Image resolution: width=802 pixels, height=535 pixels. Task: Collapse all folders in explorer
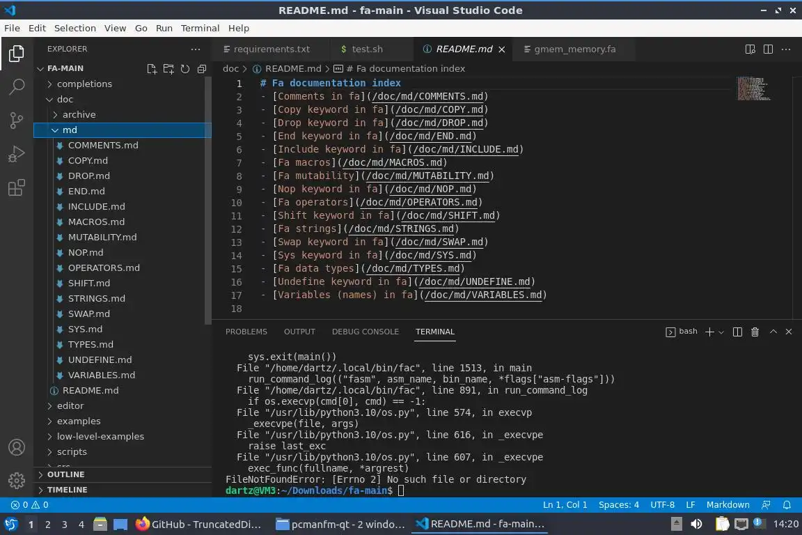(x=202, y=68)
